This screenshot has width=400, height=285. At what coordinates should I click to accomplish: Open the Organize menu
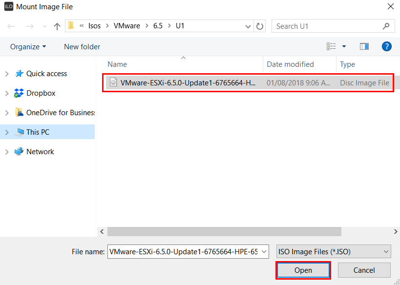(28, 47)
